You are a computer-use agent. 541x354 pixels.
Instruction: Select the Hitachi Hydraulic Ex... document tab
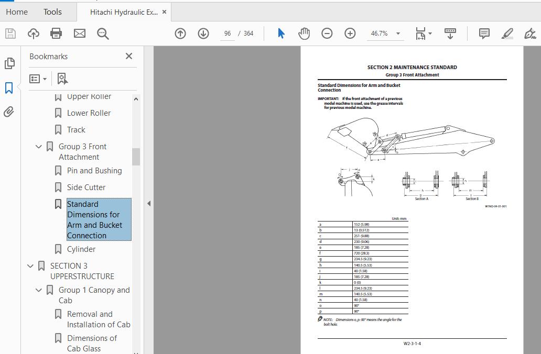[x=124, y=12]
